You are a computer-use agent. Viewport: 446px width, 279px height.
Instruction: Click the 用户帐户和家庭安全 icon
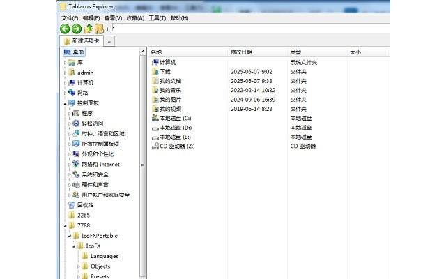coord(76,195)
